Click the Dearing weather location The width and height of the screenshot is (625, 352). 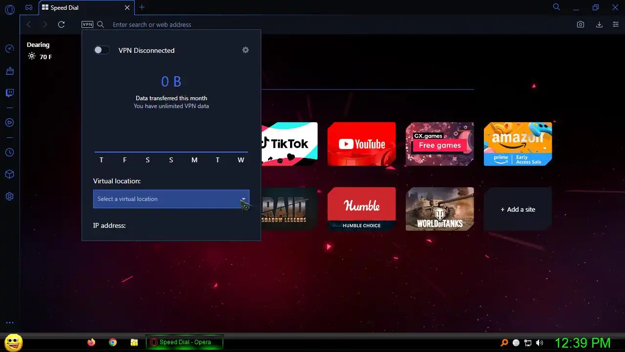[x=38, y=44]
